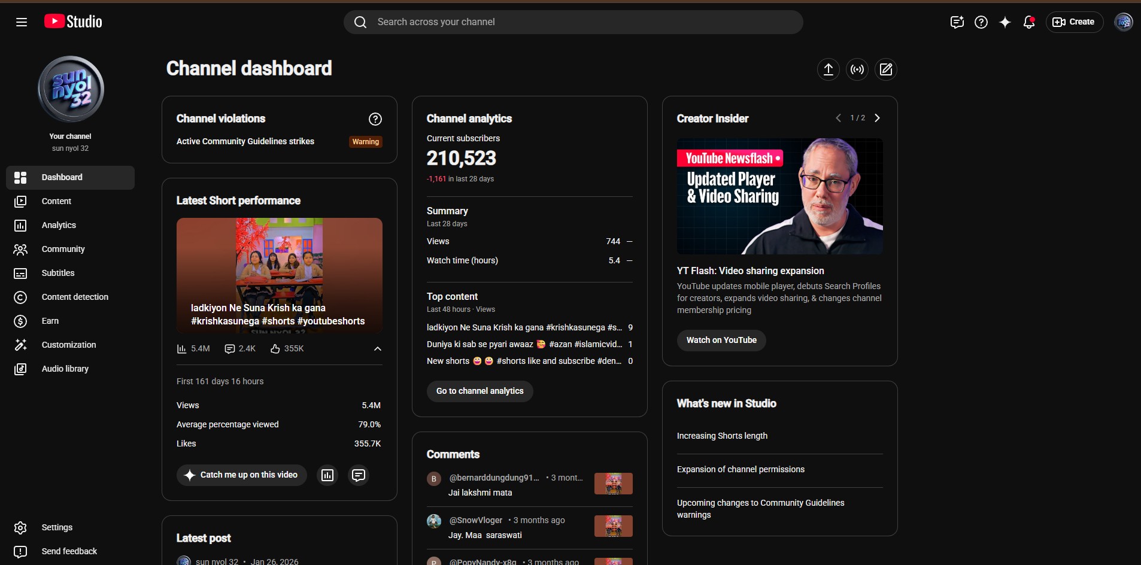Open the Analytics sidebar item
The height and width of the screenshot is (565, 1141).
tap(70, 226)
